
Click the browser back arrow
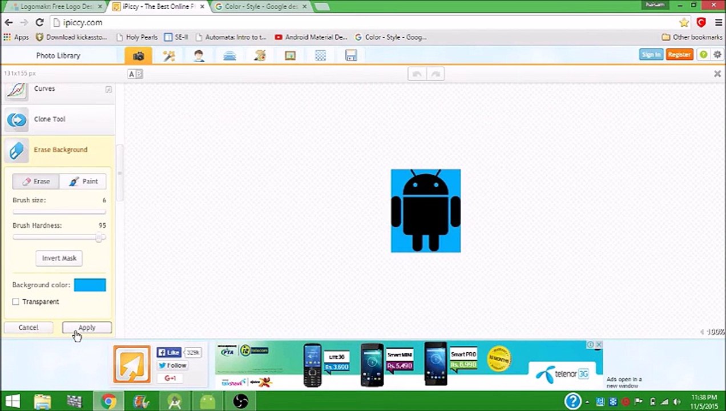click(9, 22)
